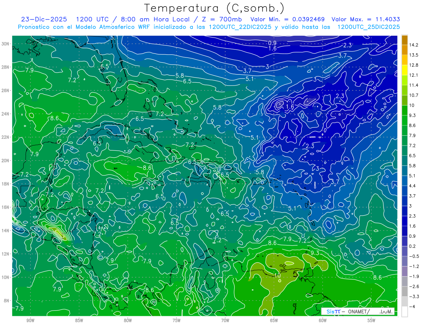Screen dimensions: 421x325
Task: Click "1200 UTC / 8:00 am Hora Local" text
Action: click(x=132, y=19)
